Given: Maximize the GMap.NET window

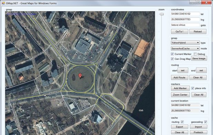Looking at the screenshot, I should pyautogui.click(x=198, y=2).
